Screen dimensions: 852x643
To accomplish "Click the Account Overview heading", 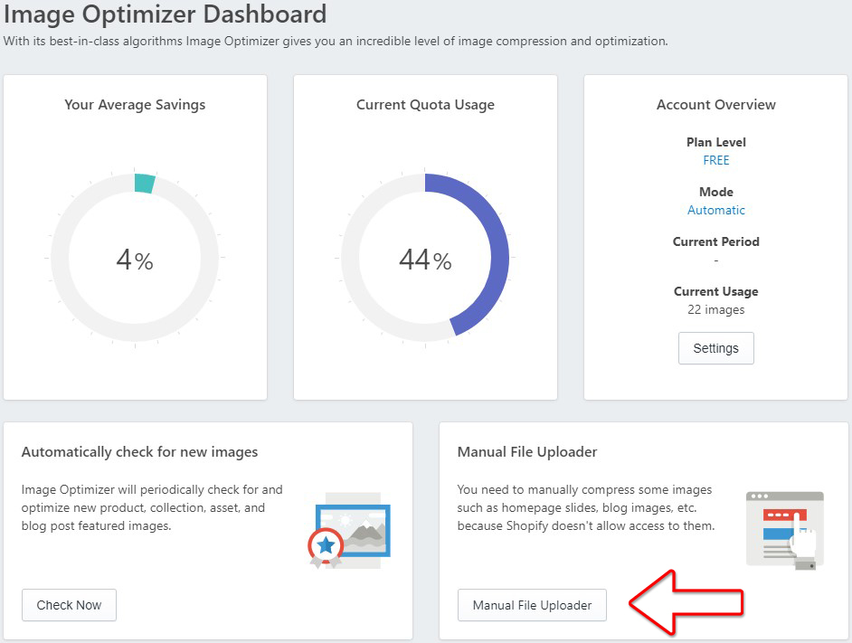I will 715,105.
